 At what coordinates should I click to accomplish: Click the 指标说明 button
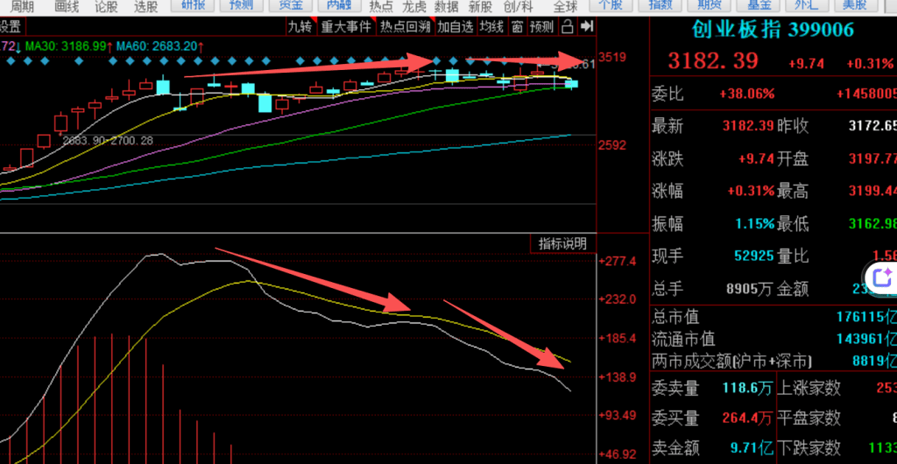(x=562, y=243)
